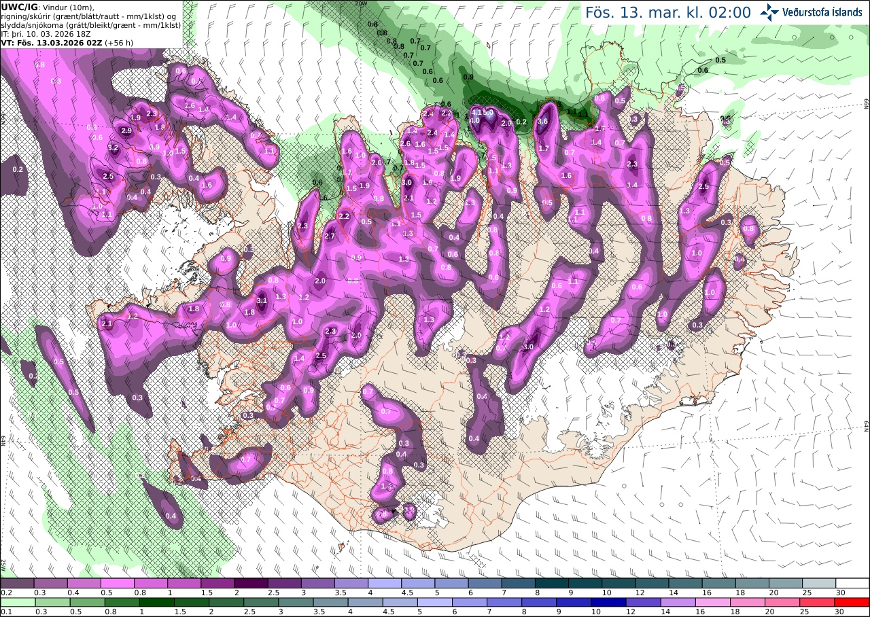Pick rain legend swatch between 5 and 6
This screenshot has width=870, height=617.
coord(435,602)
